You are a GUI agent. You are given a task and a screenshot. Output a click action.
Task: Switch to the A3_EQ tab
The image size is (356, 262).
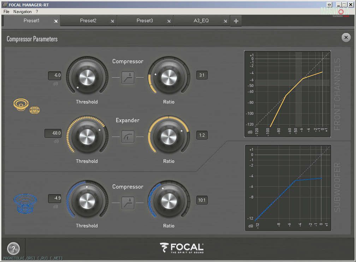(201, 21)
